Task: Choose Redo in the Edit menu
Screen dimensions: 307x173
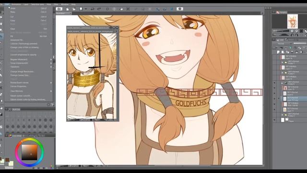Action: tap(28, 12)
